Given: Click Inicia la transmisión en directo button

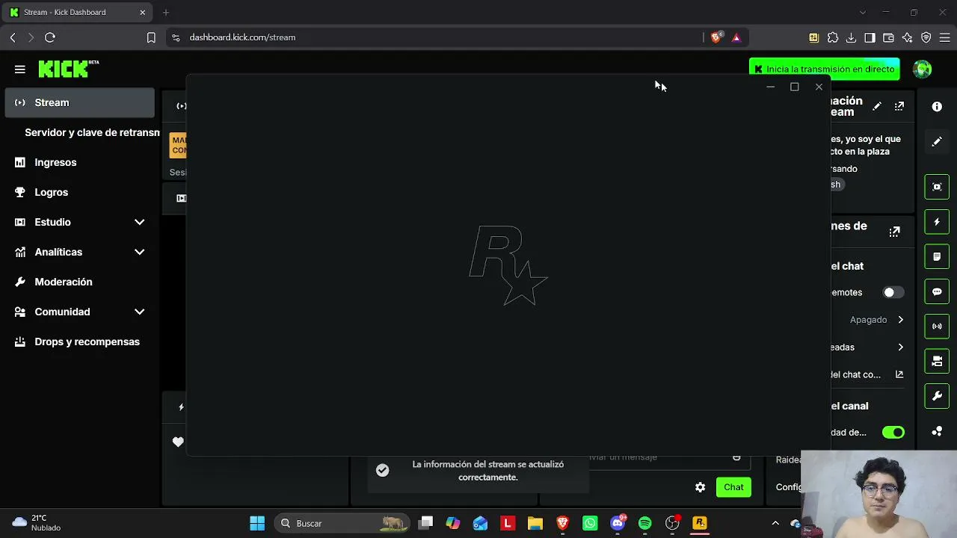Looking at the screenshot, I should [x=824, y=69].
